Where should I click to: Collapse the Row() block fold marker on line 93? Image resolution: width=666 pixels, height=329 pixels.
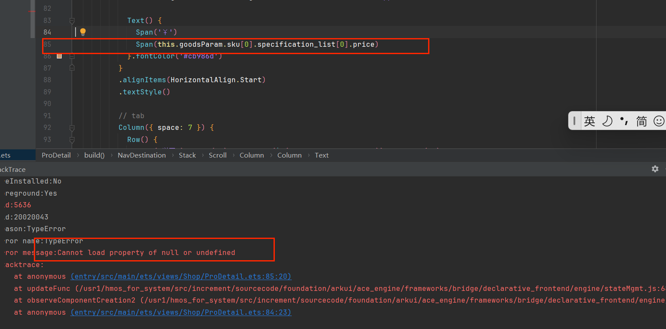(72, 139)
